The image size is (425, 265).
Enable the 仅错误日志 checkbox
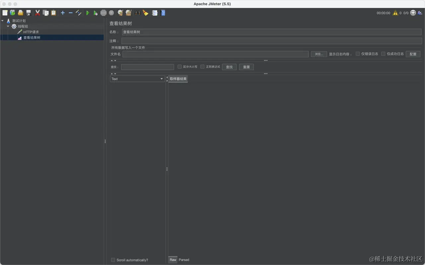(358, 54)
